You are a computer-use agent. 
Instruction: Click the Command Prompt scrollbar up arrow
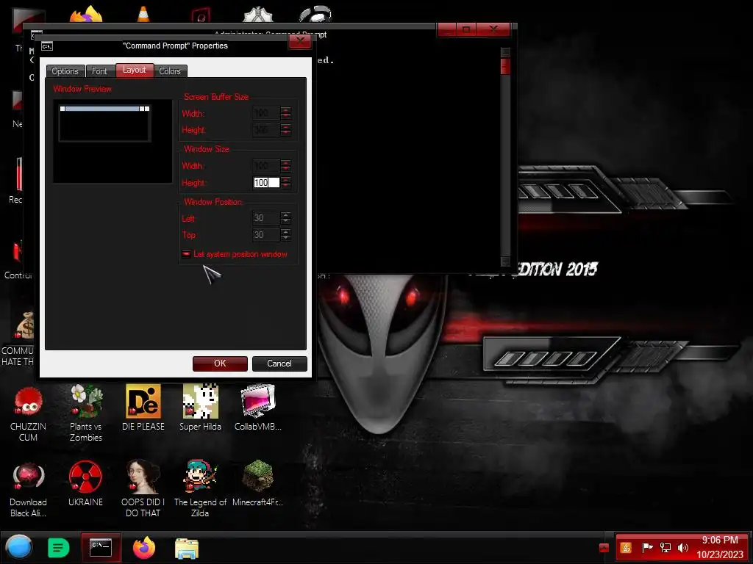(505, 52)
